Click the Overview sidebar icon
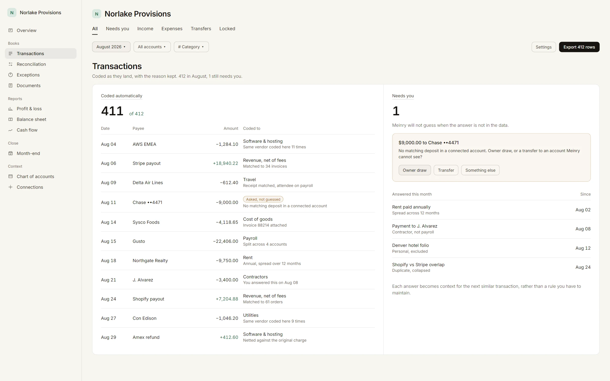 10,30
